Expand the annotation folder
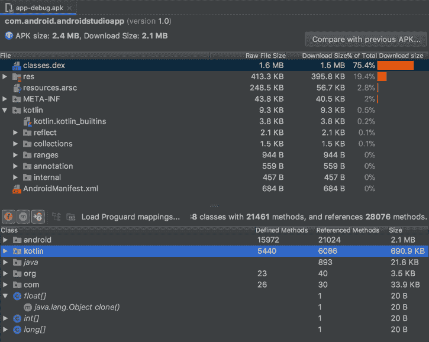The image size is (429, 342). 15,166
